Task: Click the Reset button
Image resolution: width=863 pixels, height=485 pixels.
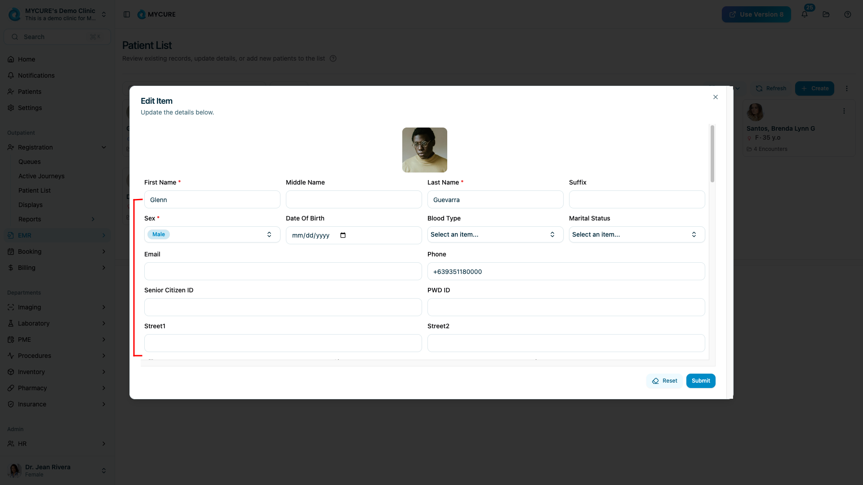Action: tap(664, 381)
